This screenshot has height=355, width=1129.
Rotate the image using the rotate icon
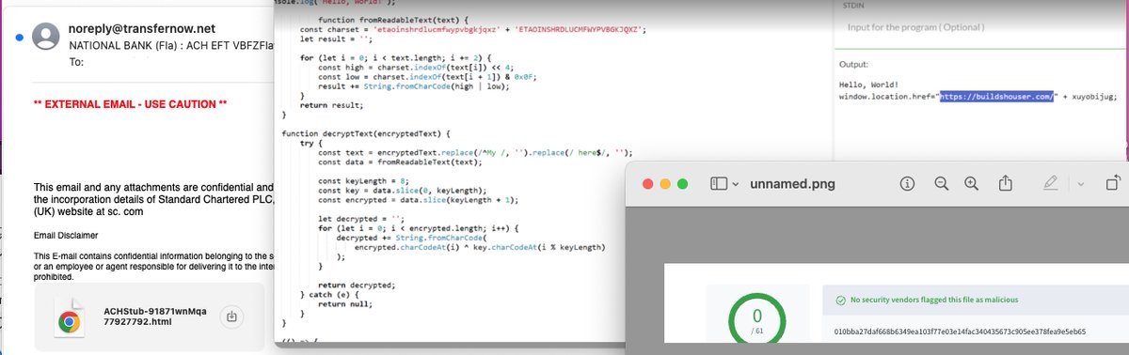(x=1113, y=183)
